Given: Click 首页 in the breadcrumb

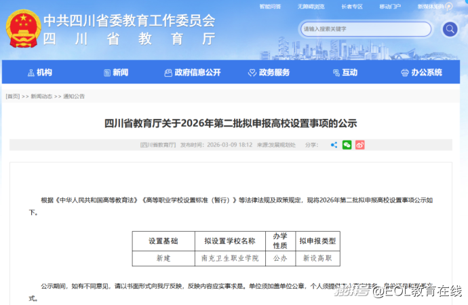Looking at the screenshot, I should [13, 96].
